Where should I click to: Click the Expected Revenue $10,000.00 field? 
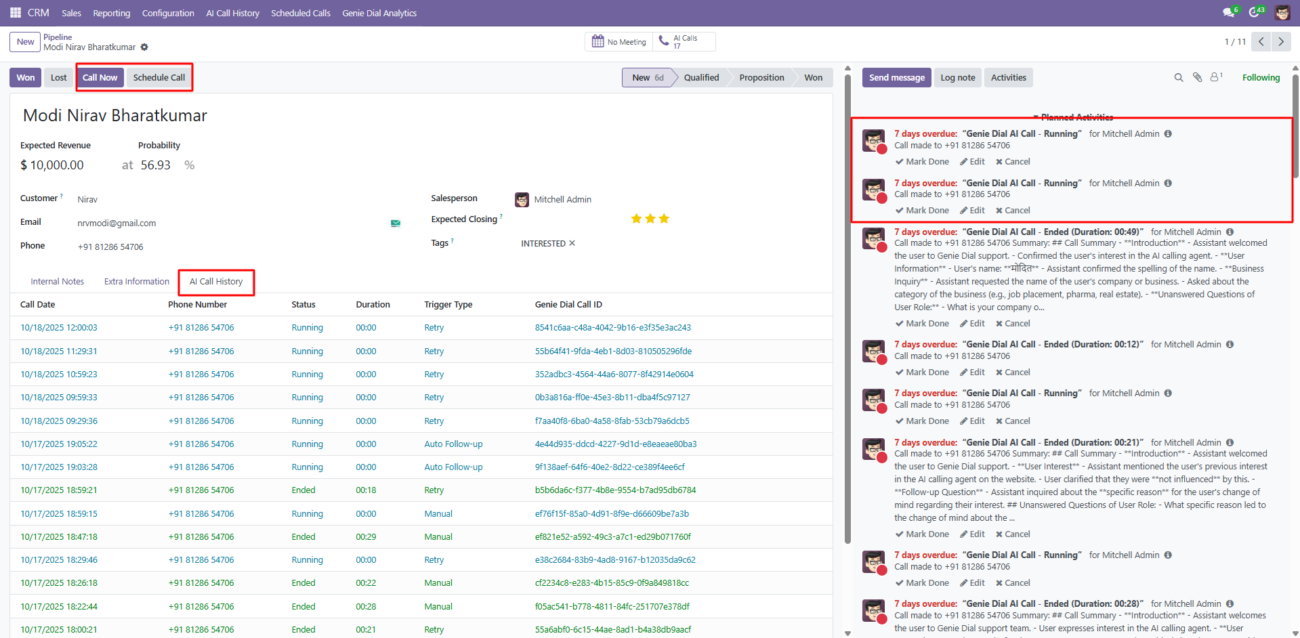coord(52,165)
